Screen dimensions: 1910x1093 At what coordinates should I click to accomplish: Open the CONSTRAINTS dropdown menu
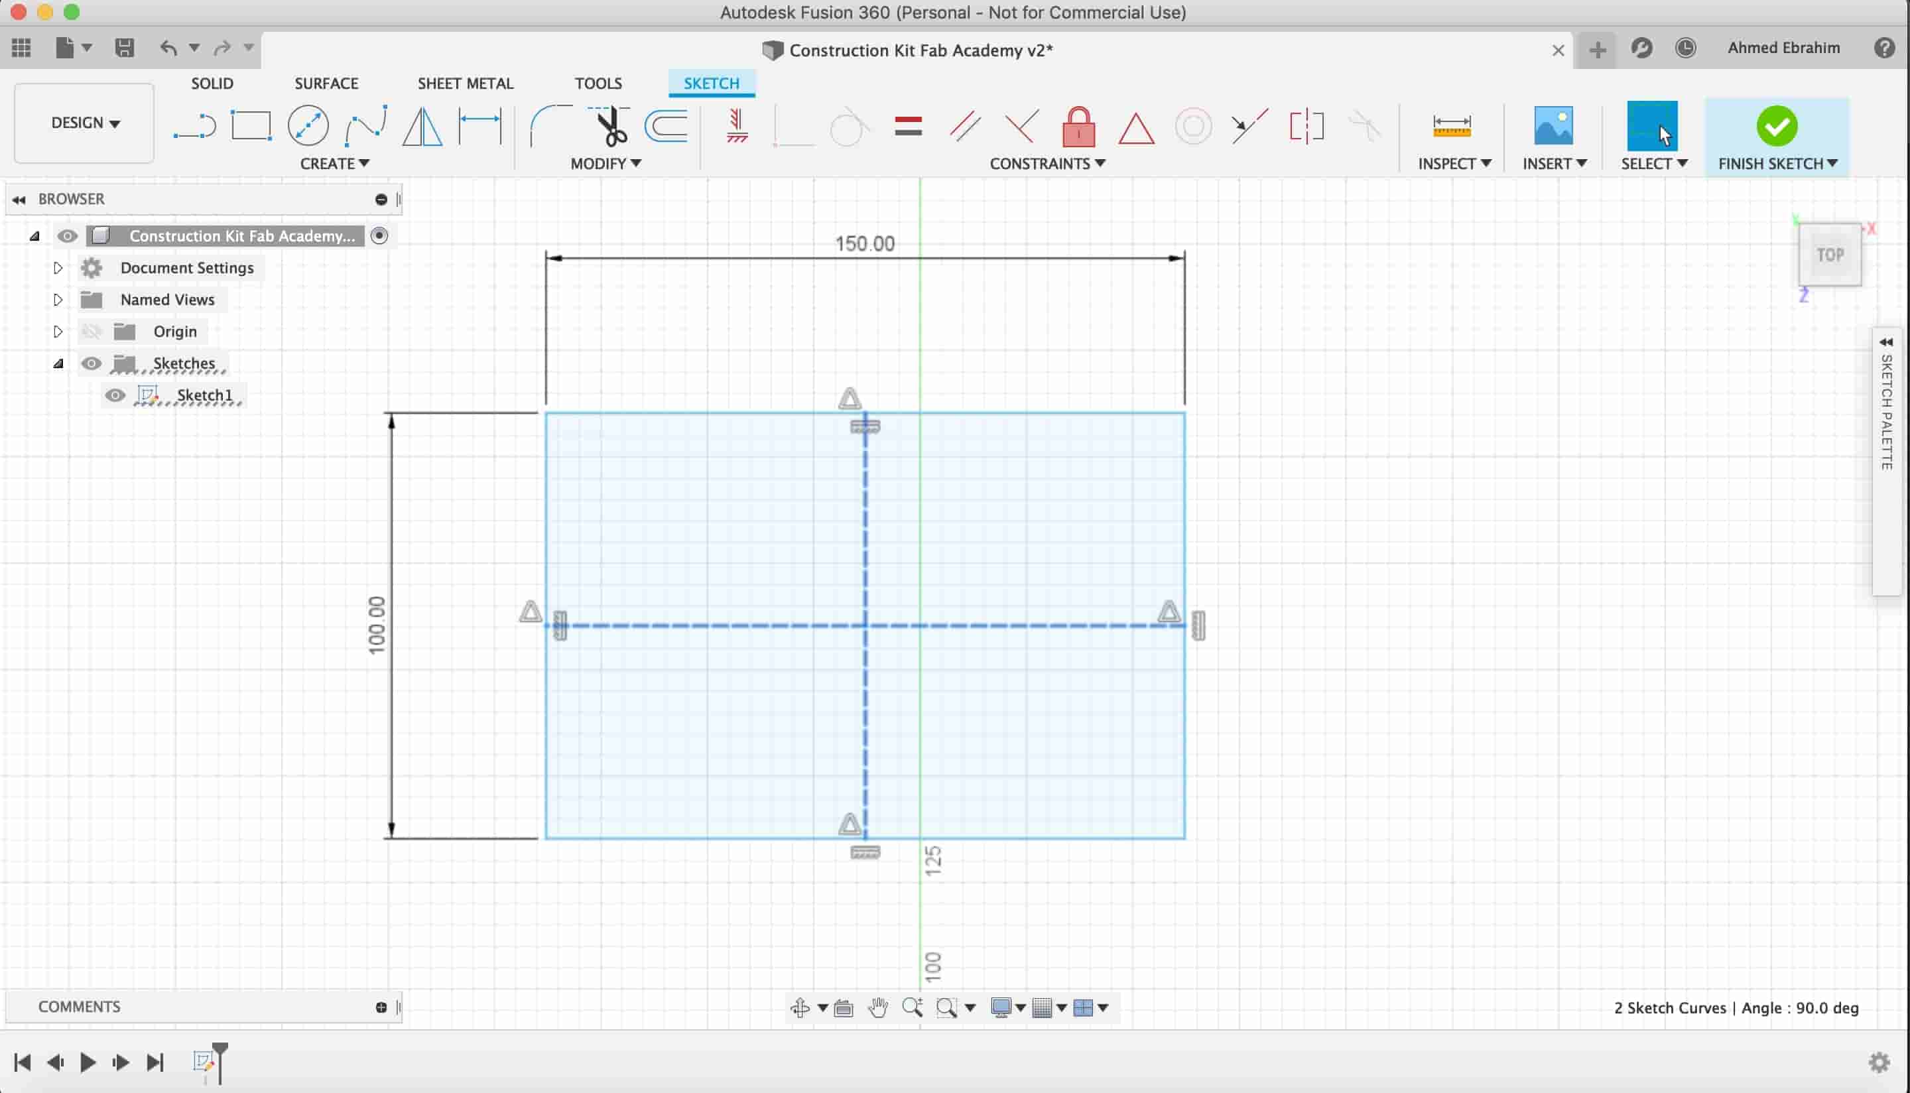[1048, 164]
